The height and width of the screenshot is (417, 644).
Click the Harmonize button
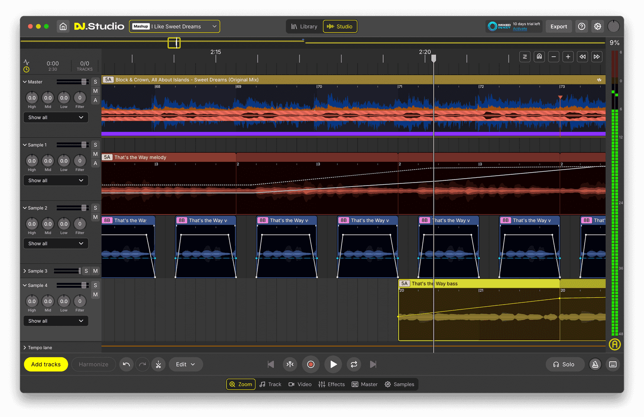(x=94, y=364)
